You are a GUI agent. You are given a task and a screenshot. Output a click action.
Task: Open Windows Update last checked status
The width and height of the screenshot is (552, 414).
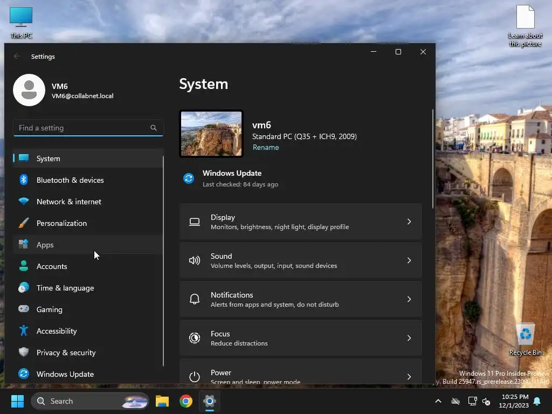(231, 178)
